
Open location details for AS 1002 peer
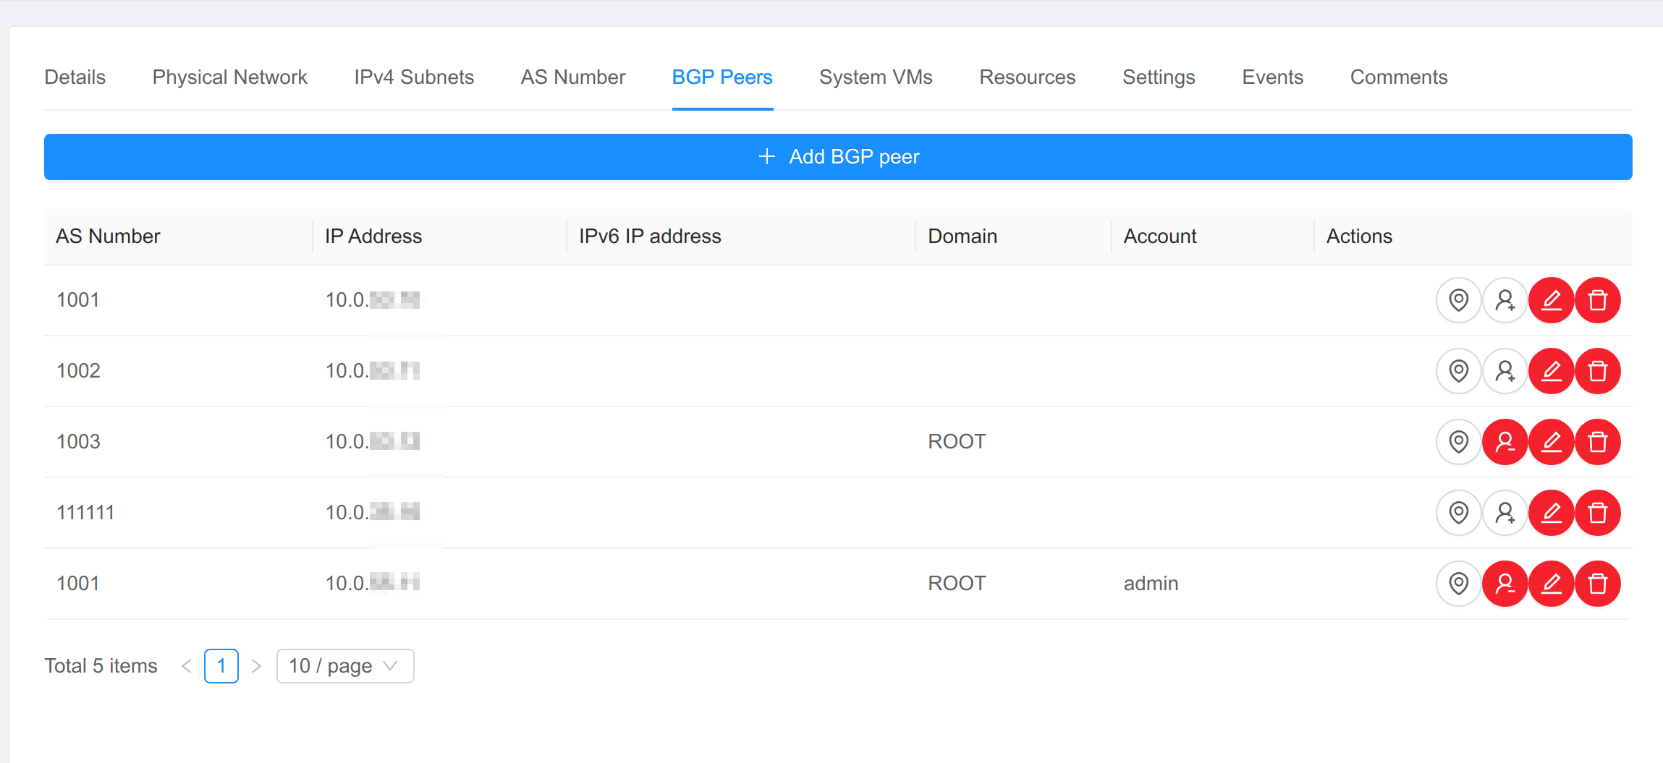(1458, 371)
